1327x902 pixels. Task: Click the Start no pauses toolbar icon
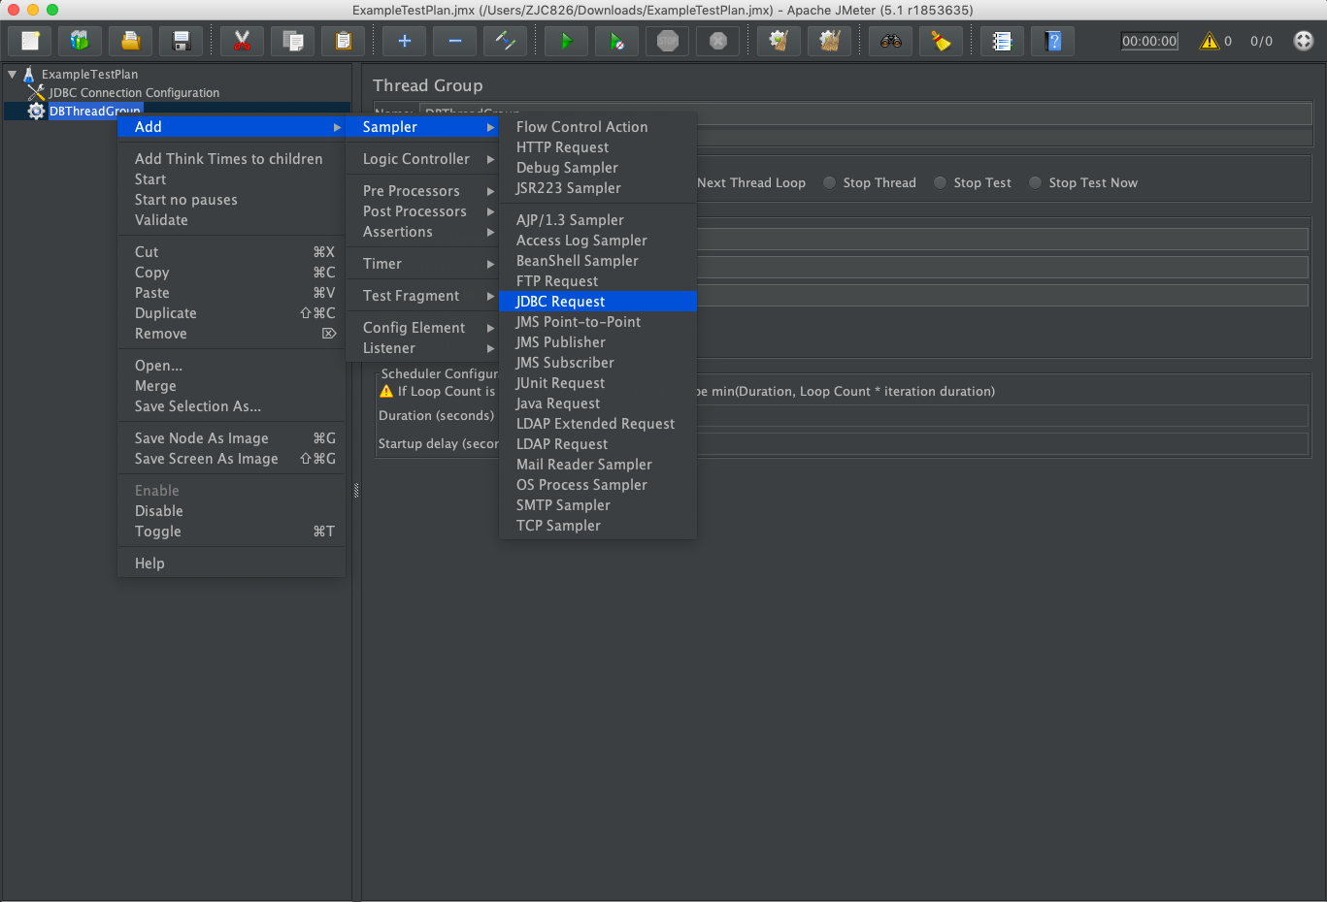[617, 41]
